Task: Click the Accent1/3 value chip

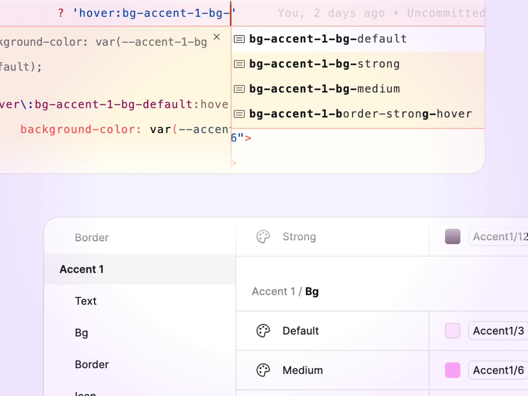Action: coord(498,331)
